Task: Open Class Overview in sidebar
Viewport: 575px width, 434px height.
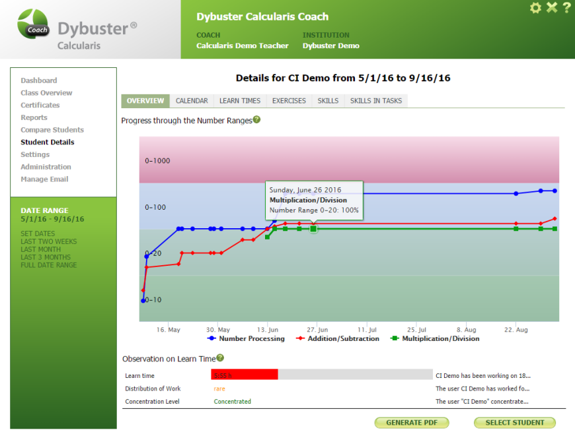Action: (x=46, y=93)
